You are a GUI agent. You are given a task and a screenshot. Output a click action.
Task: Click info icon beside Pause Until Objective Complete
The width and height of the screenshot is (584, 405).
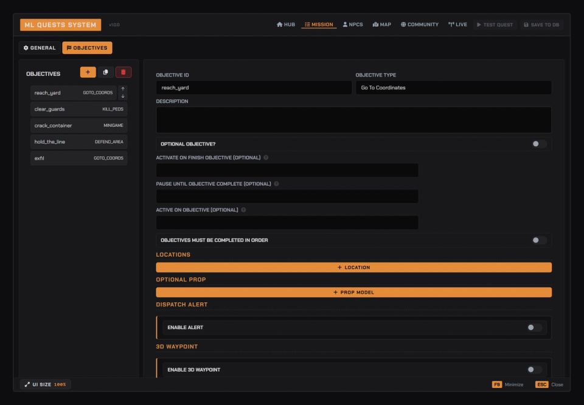click(x=276, y=184)
